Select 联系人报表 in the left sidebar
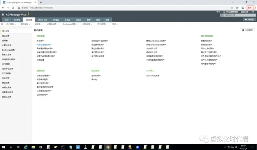 [x=7, y=55]
